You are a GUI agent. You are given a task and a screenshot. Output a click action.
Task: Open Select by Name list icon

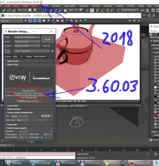[35, 10]
